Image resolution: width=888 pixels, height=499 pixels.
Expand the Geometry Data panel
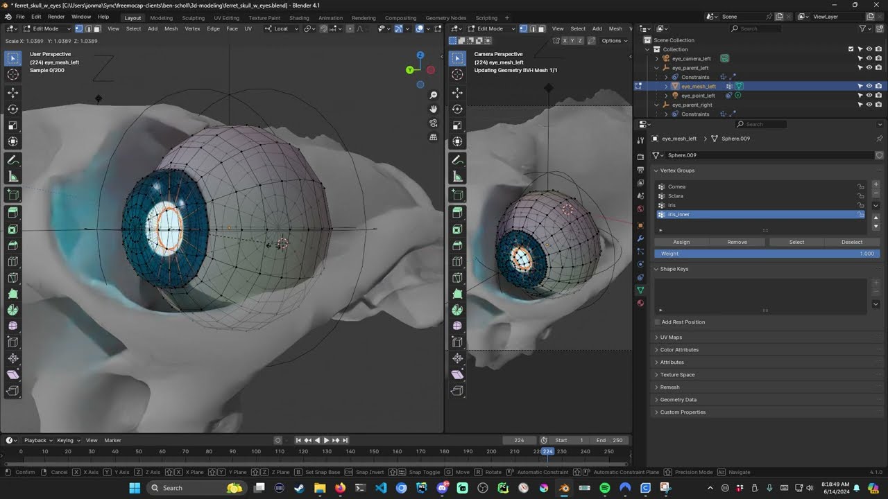[678, 400]
